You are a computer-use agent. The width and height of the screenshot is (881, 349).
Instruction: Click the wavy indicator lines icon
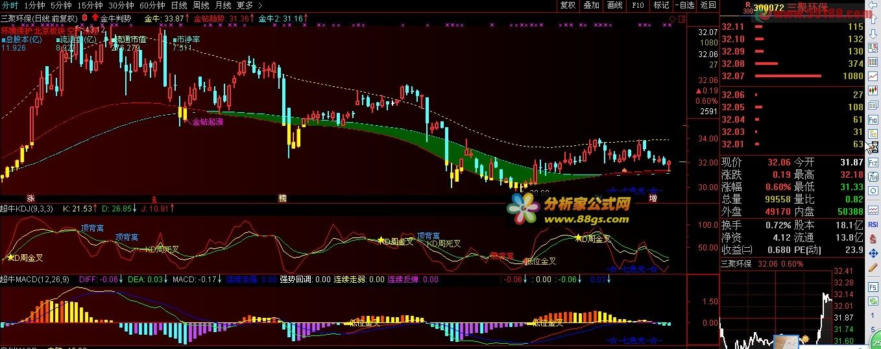click(x=873, y=210)
